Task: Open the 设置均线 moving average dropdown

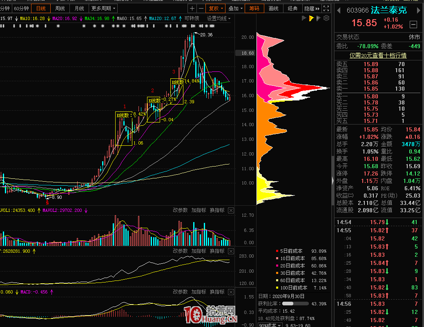Action: (x=219, y=18)
